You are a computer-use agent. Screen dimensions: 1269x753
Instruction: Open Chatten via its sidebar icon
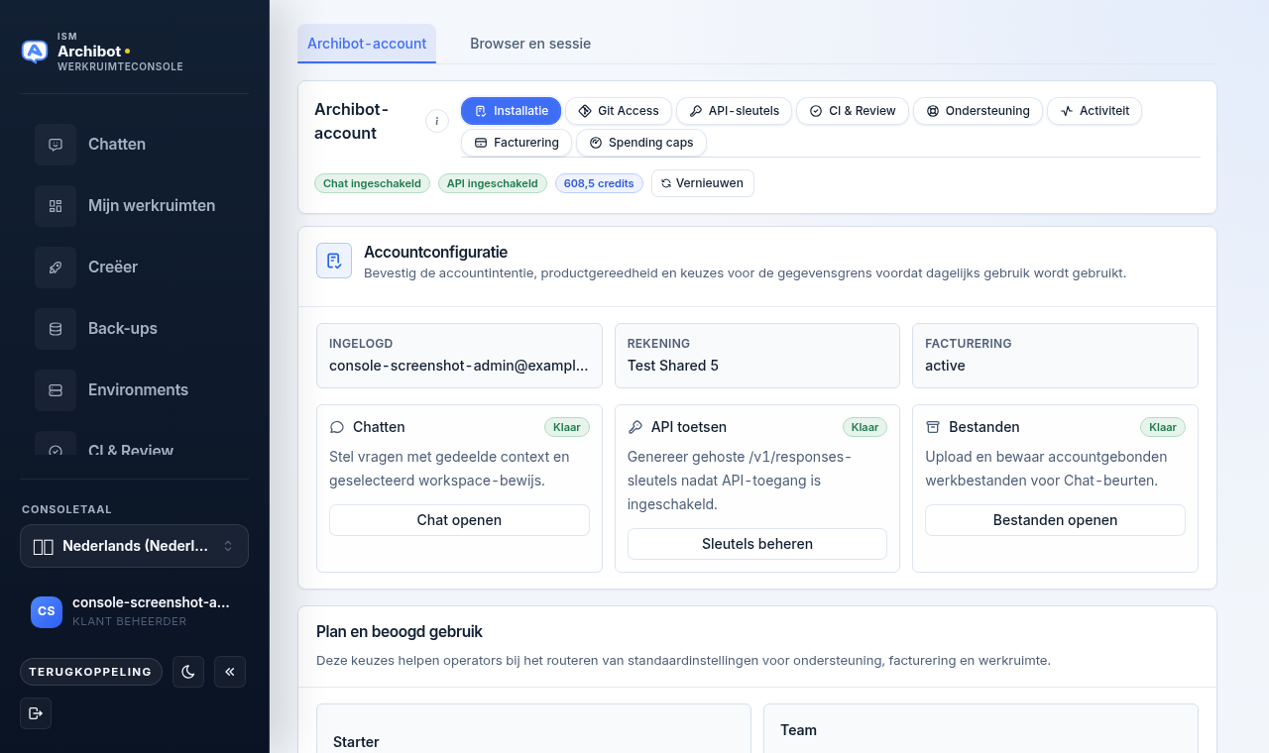(x=56, y=145)
